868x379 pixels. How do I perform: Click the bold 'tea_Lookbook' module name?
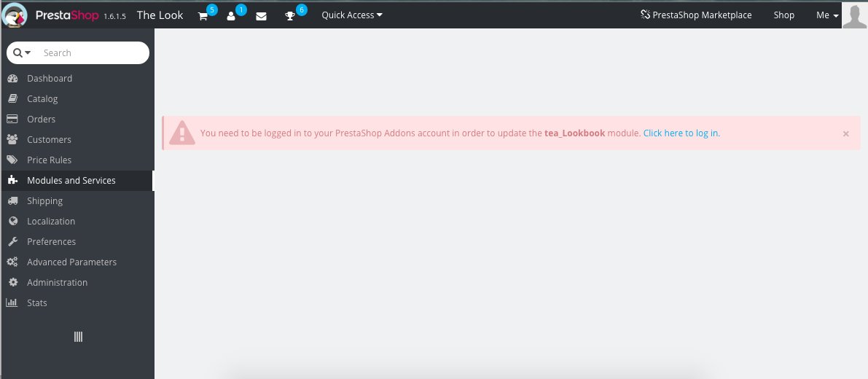pyautogui.click(x=574, y=133)
